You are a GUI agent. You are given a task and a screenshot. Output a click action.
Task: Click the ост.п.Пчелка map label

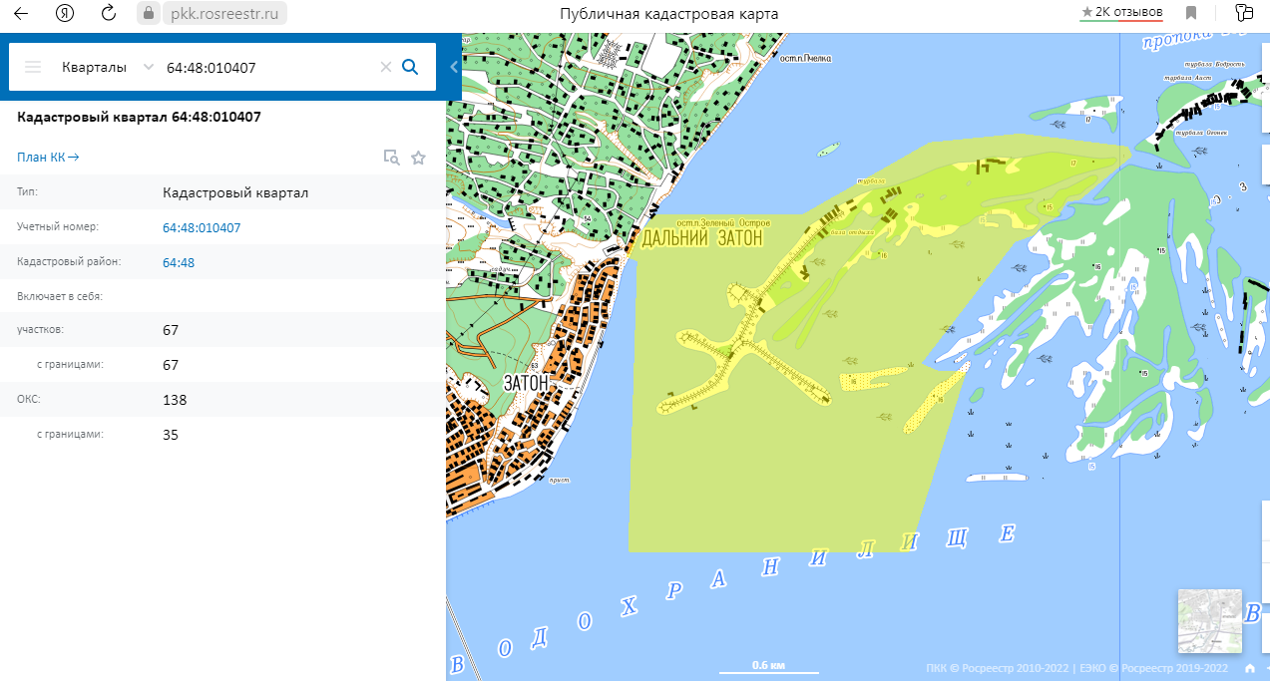click(x=805, y=58)
